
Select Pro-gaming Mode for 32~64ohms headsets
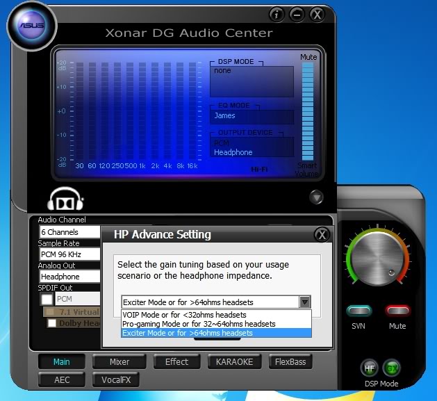pyautogui.click(x=216, y=324)
